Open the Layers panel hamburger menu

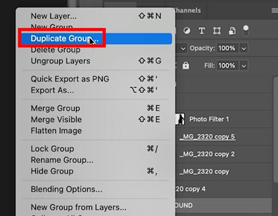pos(275,11)
